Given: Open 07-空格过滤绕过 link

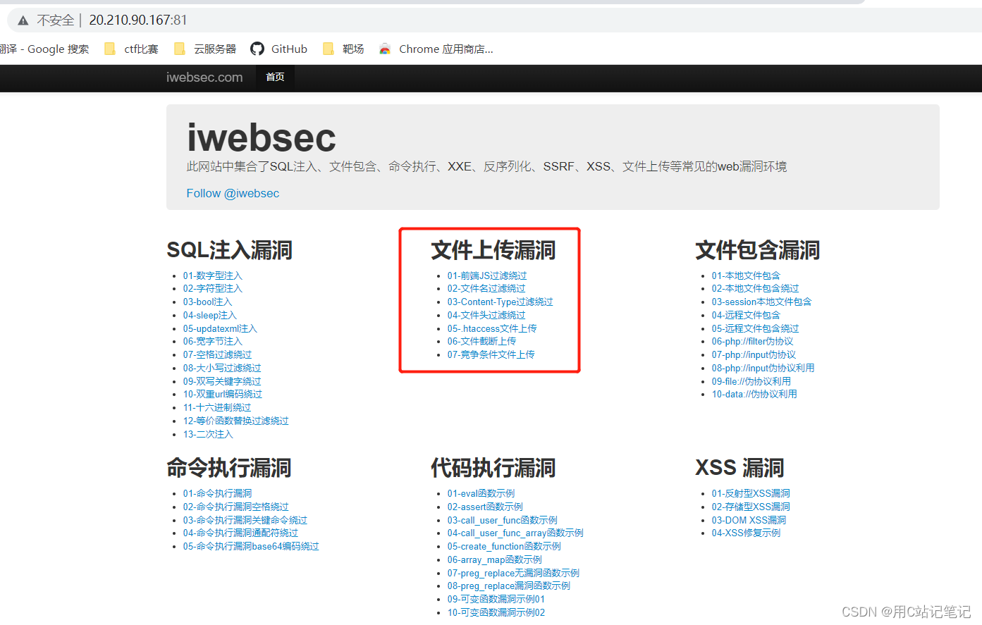Looking at the screenshot, I should tap(217, 354).
